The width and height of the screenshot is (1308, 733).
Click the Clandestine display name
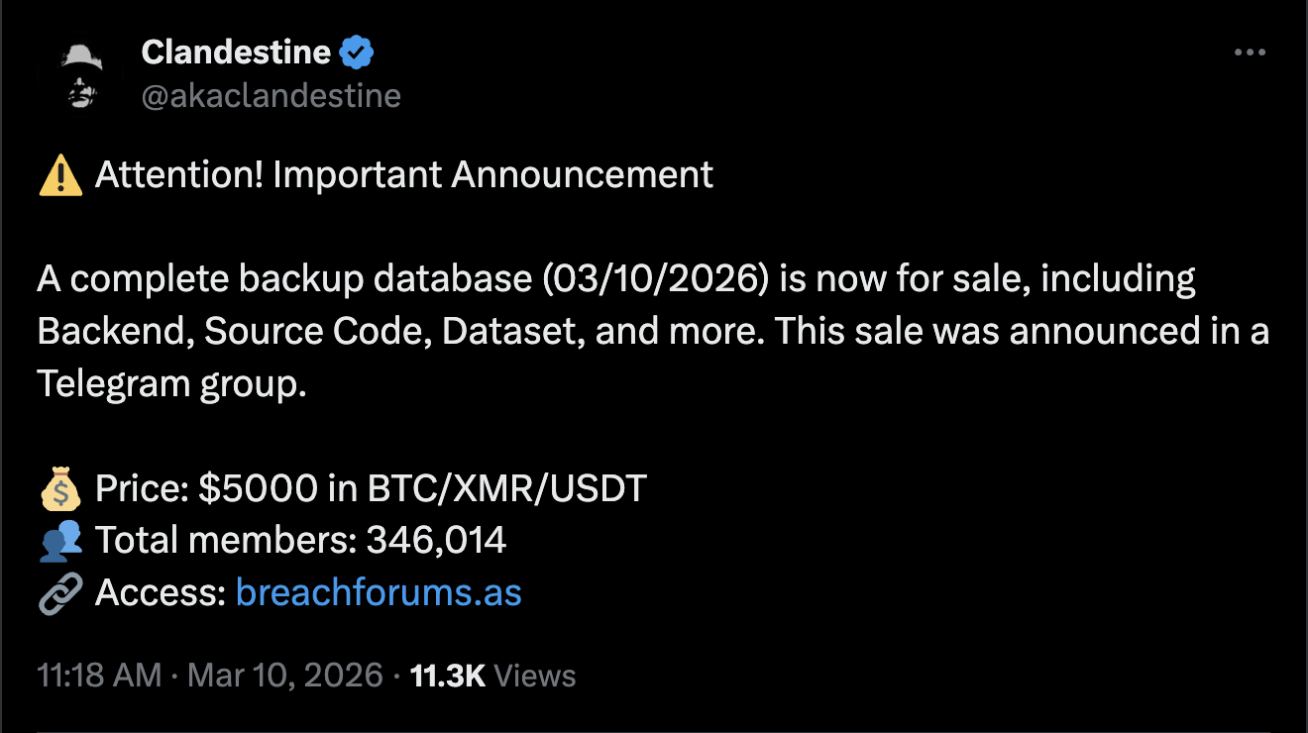pos(237,52)
